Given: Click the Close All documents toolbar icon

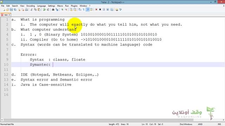Looking at the screenshot, I should (22, 9).
